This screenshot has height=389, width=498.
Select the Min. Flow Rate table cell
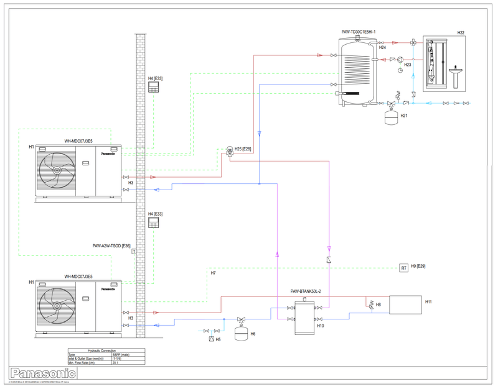point(90,362)
